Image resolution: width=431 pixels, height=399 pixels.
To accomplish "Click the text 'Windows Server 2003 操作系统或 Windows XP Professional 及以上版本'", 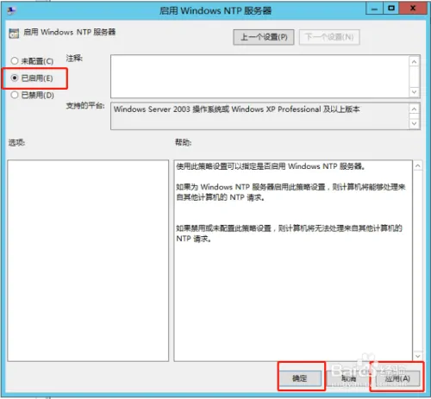I will coord(236,109).
